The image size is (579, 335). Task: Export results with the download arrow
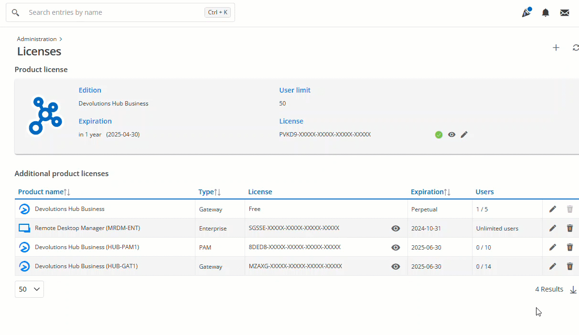pyautogui.click(x=574, y=290)
